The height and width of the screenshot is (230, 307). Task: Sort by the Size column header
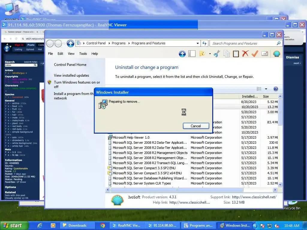pyautogui.click(x=269, y=96)
